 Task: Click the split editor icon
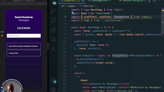[x=154, y=1]
